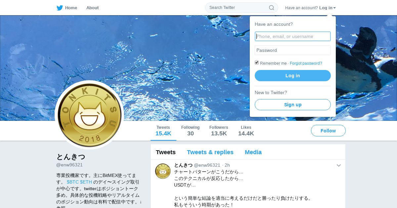
Task: Click the Search Twitter box
Action: (242, 8)
